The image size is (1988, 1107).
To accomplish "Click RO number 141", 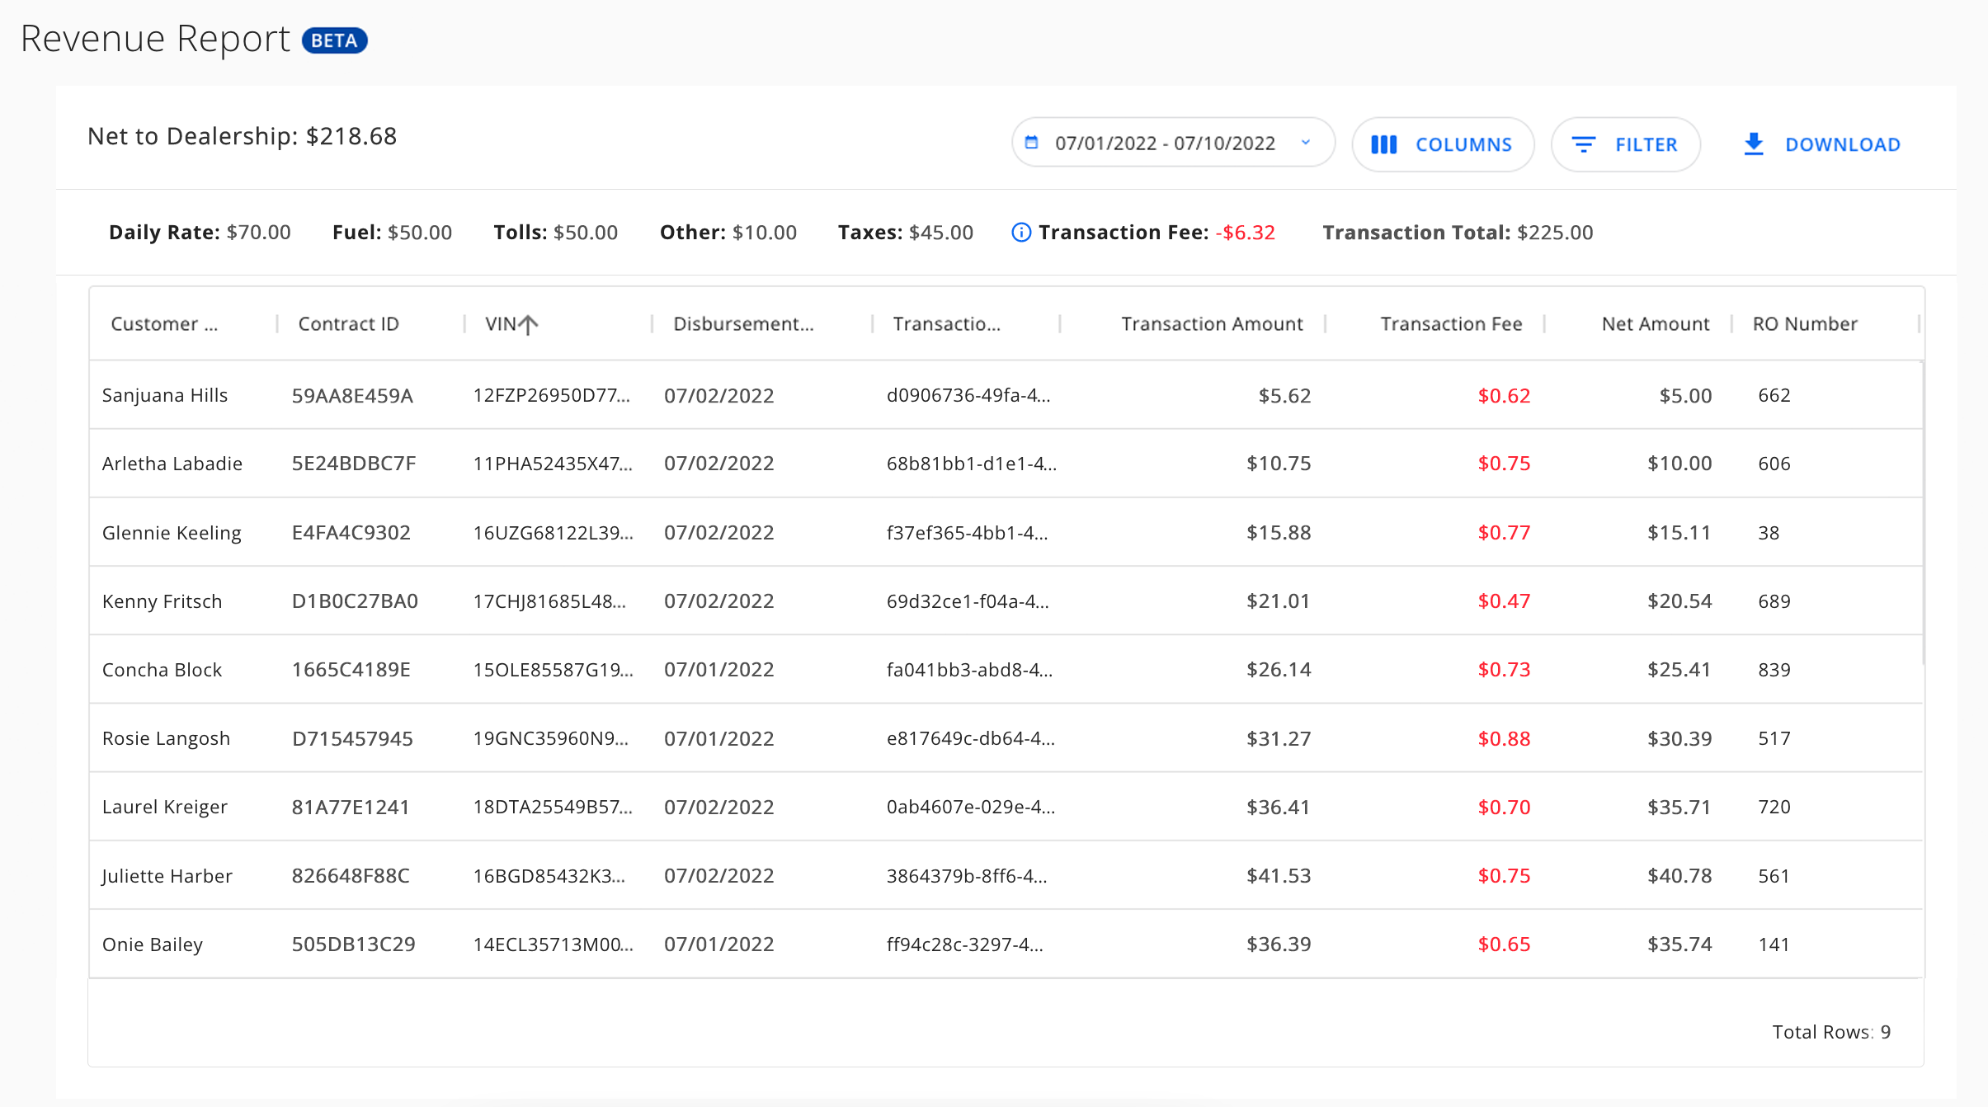I will (x=1774, y=944).
